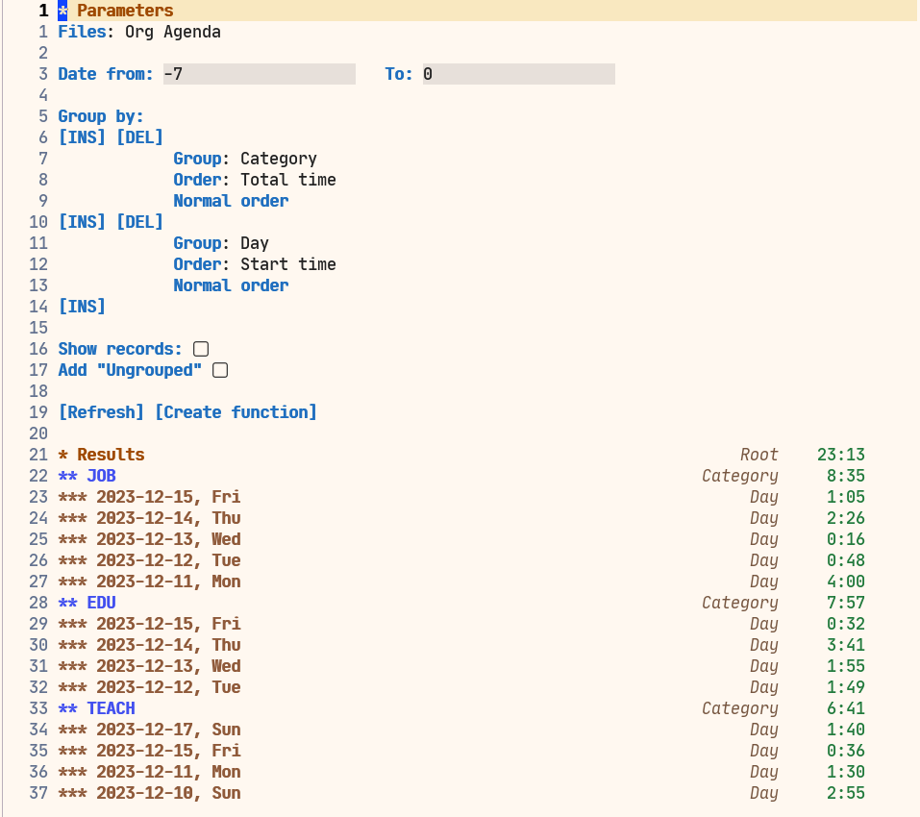This screenshot has height=817, width=920.
Task: Delete the Category group using its [DEL]
Action: [x=139, y=136]
